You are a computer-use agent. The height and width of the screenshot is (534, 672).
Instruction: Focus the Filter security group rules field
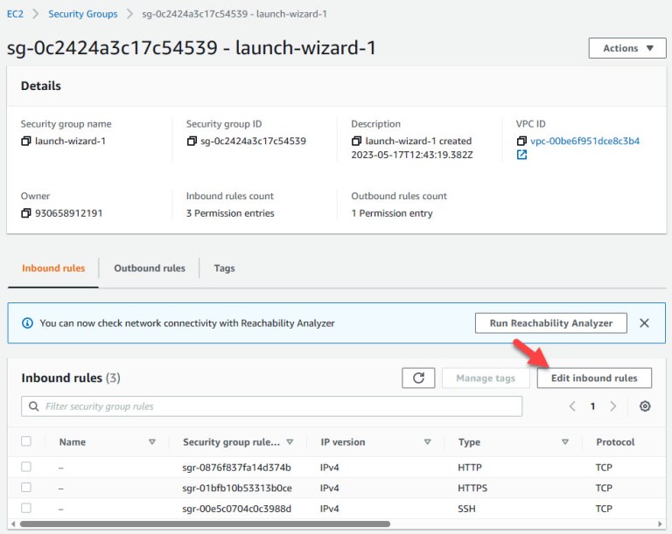[x=272, y=406]
